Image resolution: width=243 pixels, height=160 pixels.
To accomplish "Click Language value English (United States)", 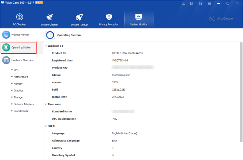I will (x=125, y=133).
